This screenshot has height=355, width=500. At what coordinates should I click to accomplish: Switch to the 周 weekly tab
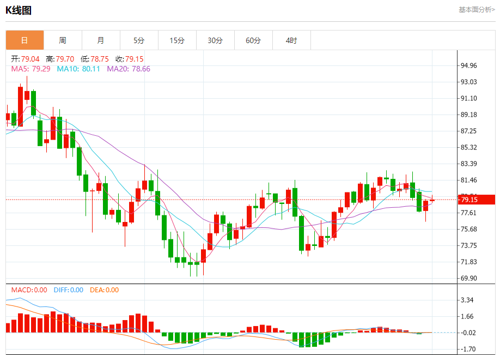pyautogui.click(x=63, y=40)
